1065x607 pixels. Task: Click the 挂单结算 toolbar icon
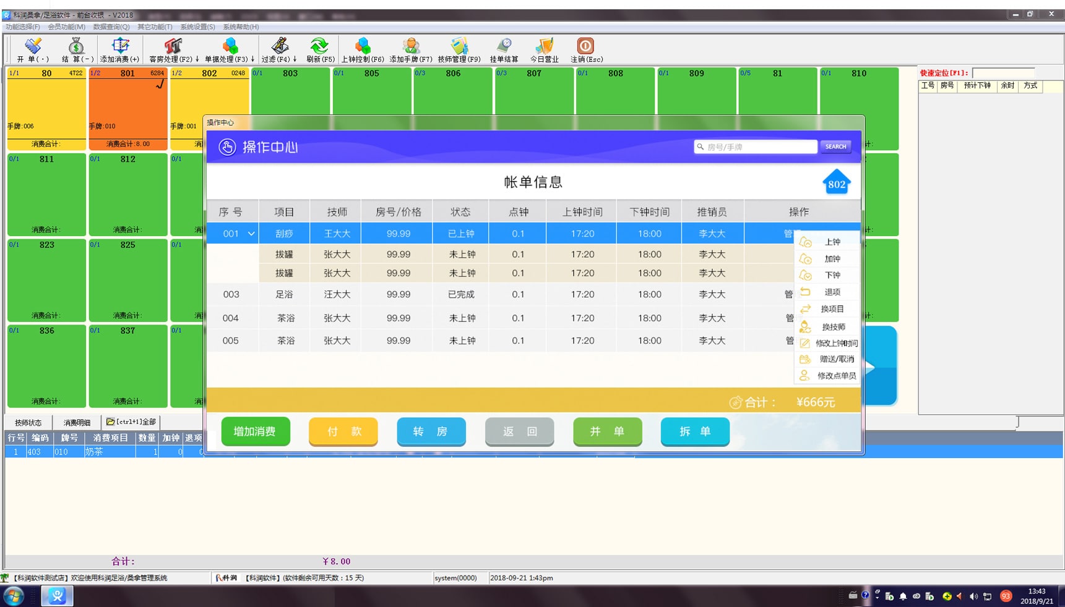click(504, 49)
